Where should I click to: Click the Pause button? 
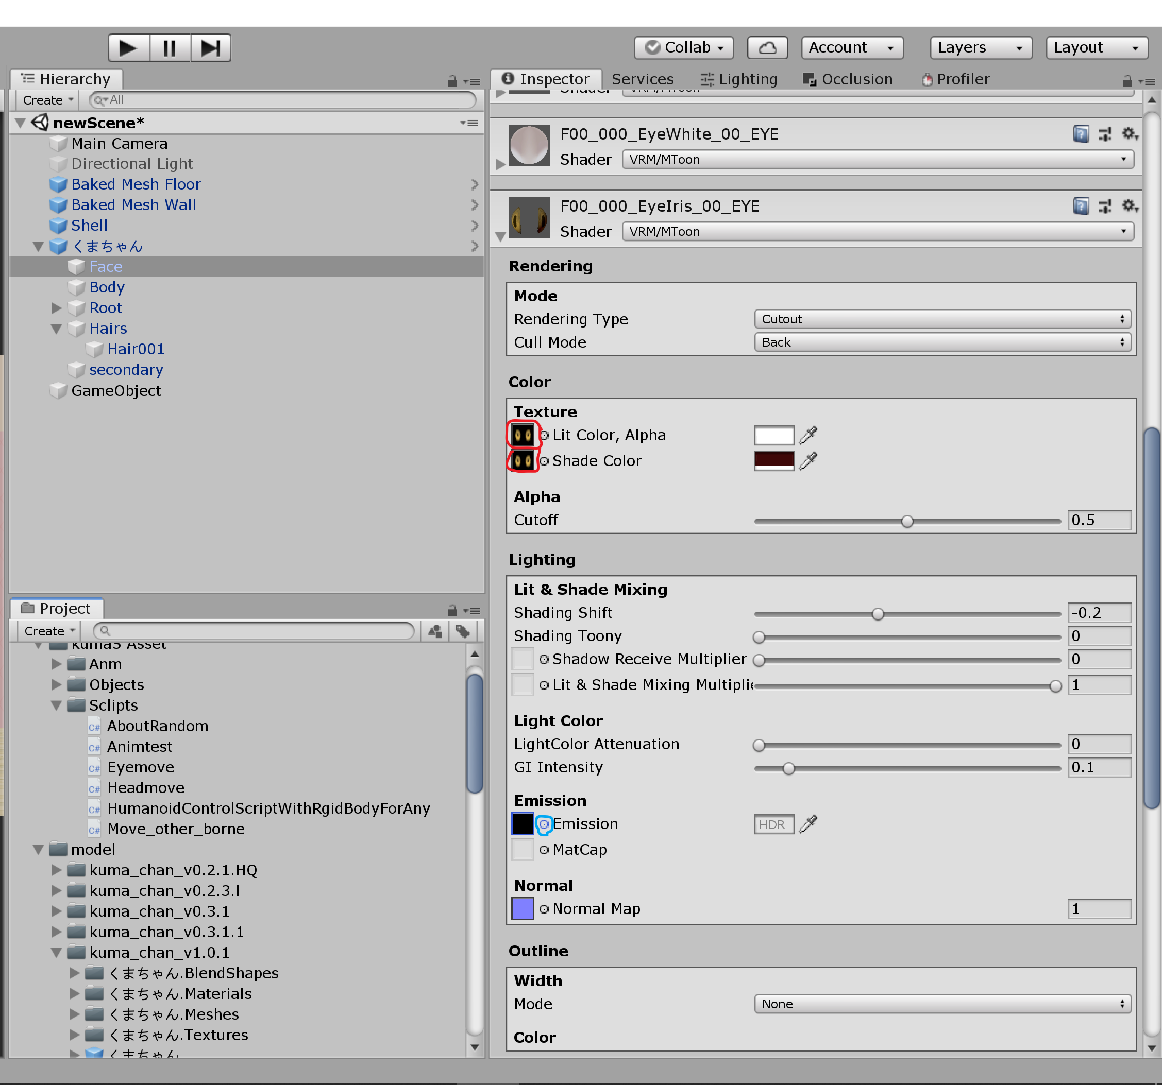tap(170, 48)
